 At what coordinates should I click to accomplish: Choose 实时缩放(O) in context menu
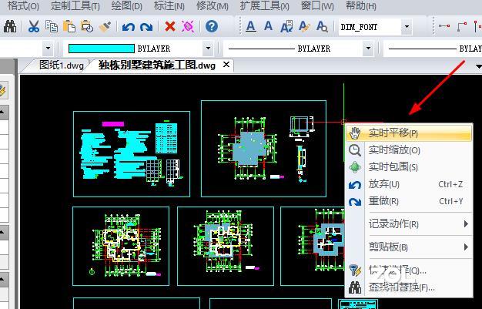409,150
